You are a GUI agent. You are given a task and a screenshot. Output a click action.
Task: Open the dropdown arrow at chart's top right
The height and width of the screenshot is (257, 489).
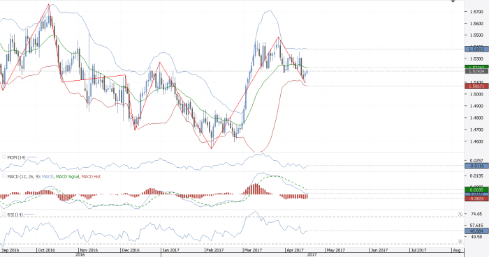point(453,1)
